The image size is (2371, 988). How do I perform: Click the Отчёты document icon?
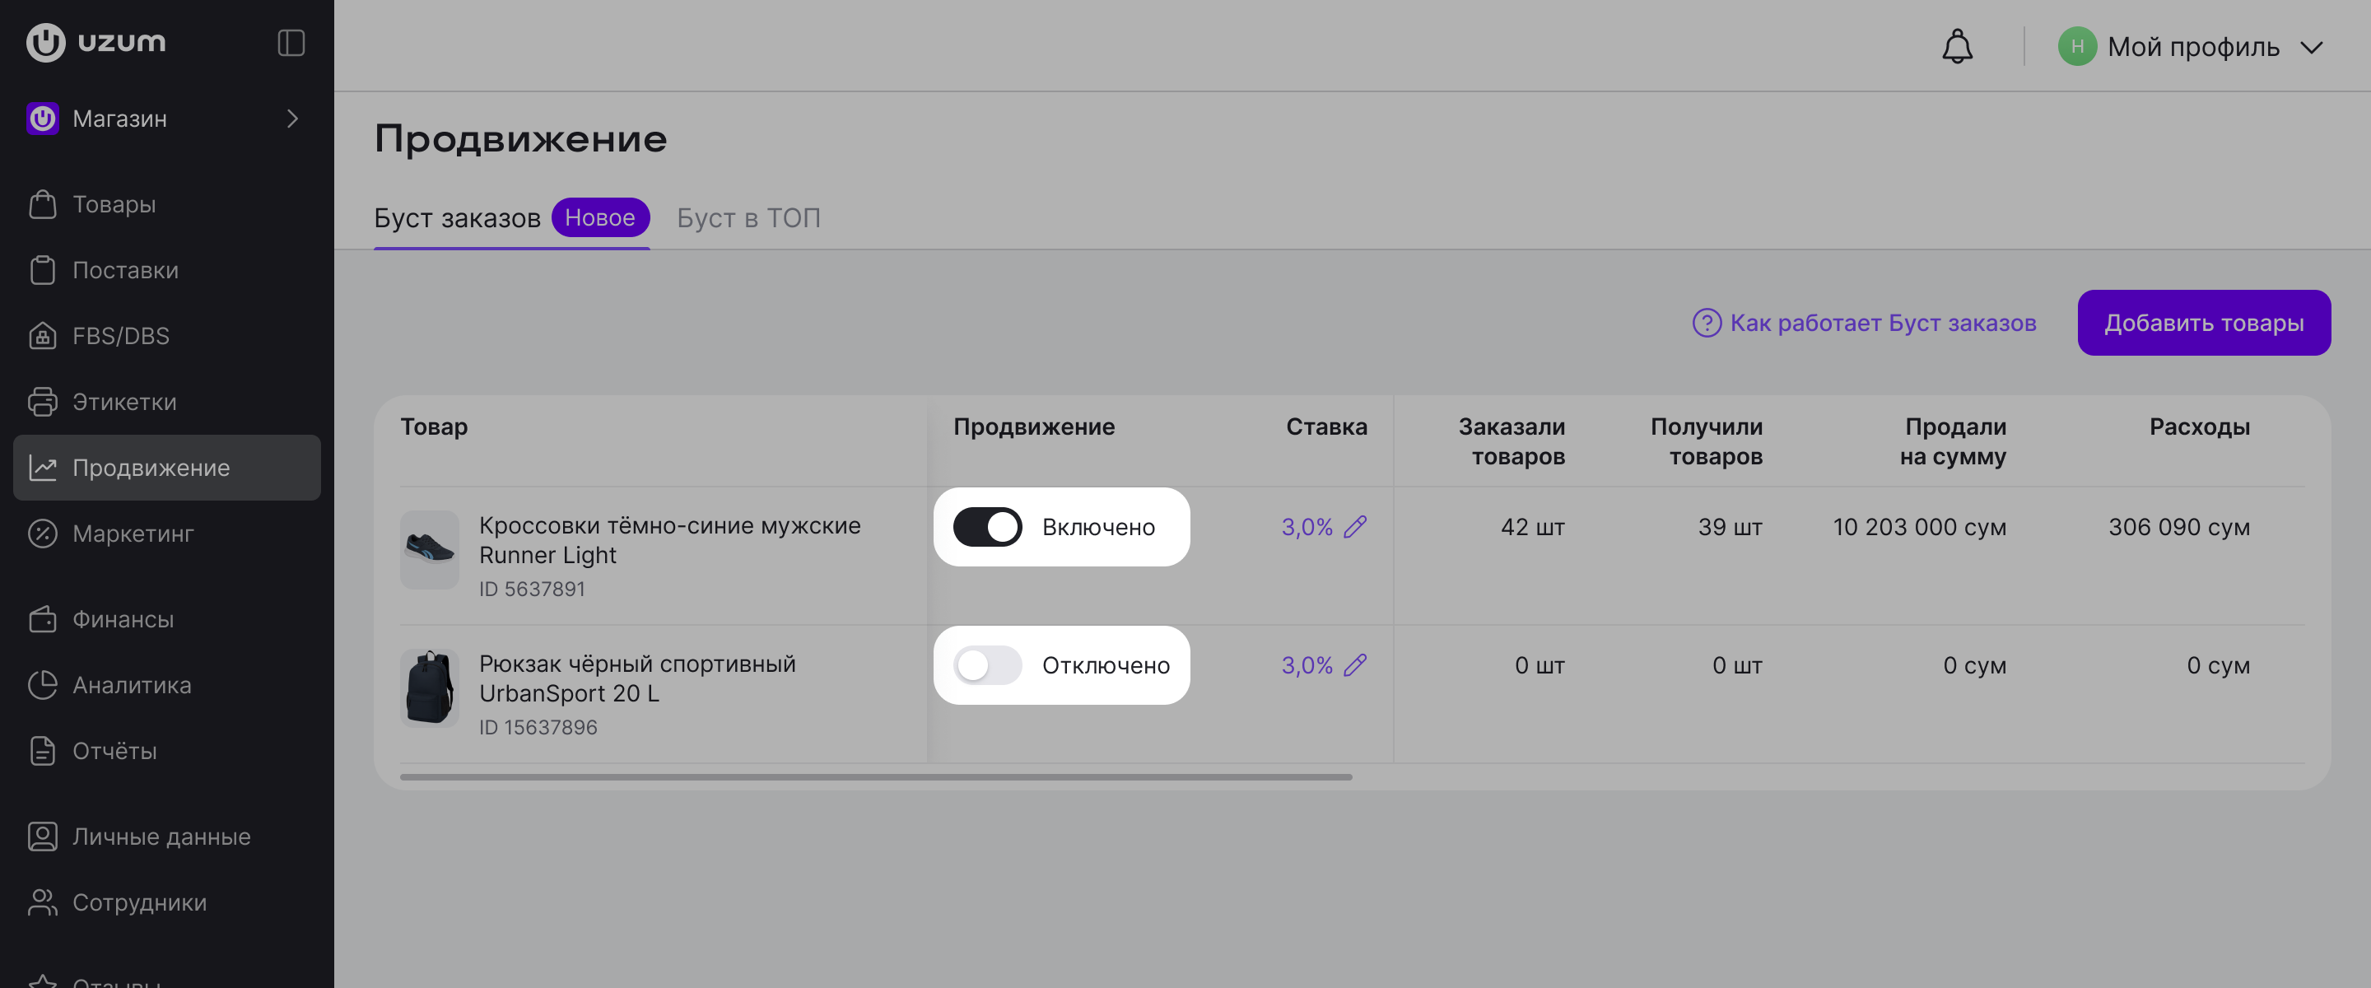pos(42,750)
